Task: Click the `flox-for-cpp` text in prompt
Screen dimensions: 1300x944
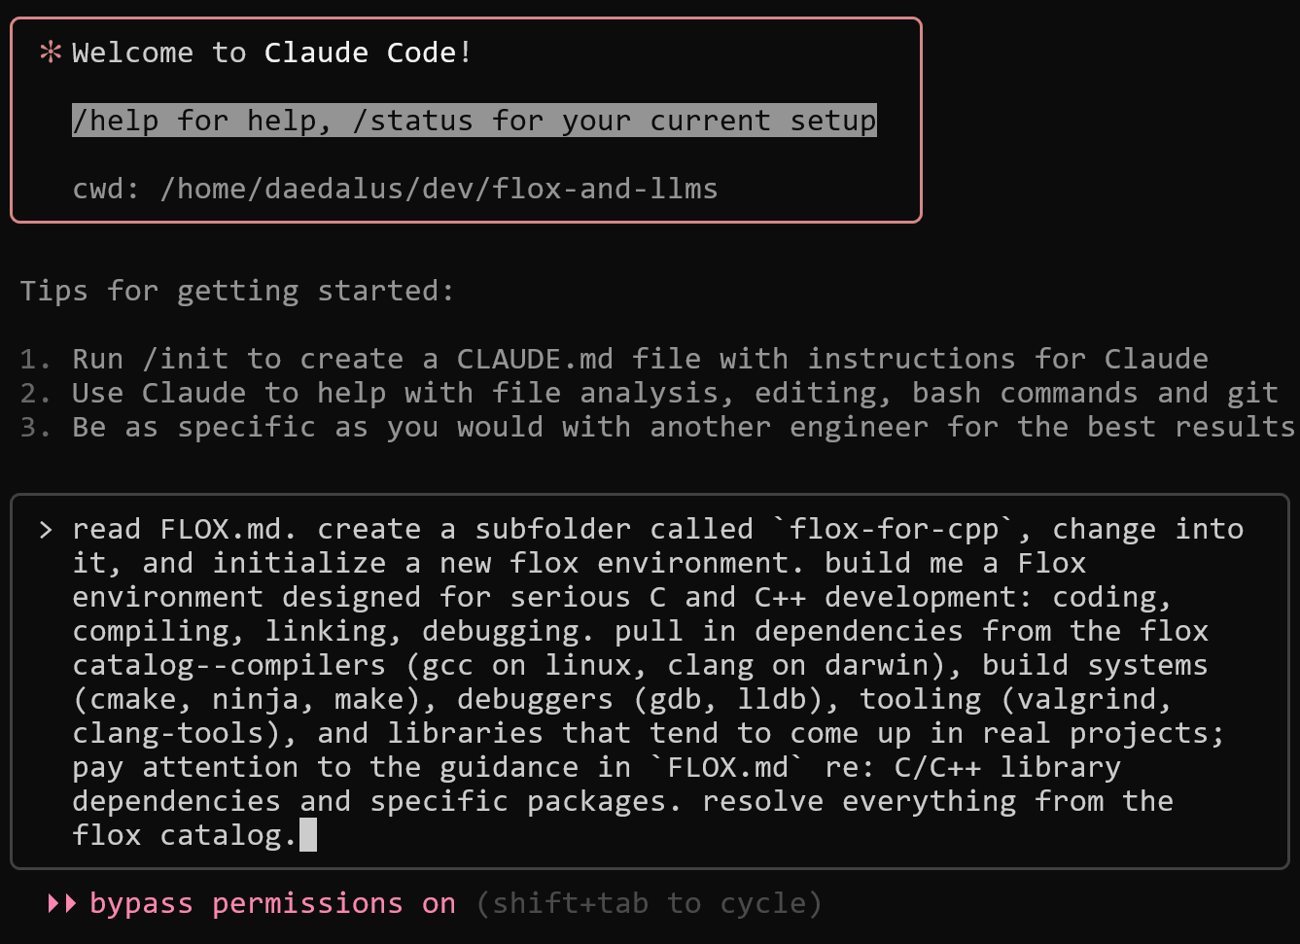Action: [x=894, y=530]
